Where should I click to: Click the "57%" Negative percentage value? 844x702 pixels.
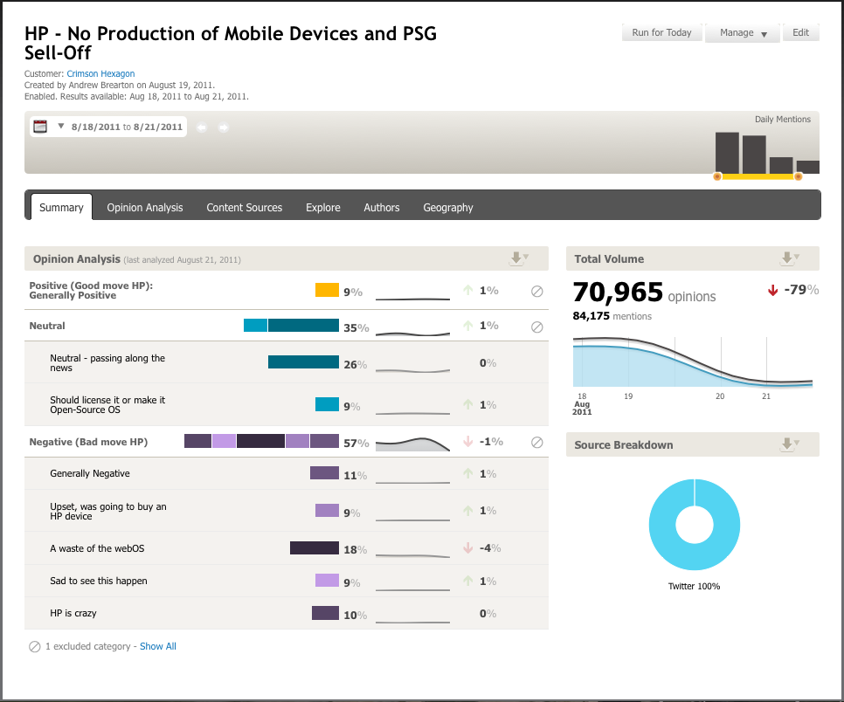point(356,444)
